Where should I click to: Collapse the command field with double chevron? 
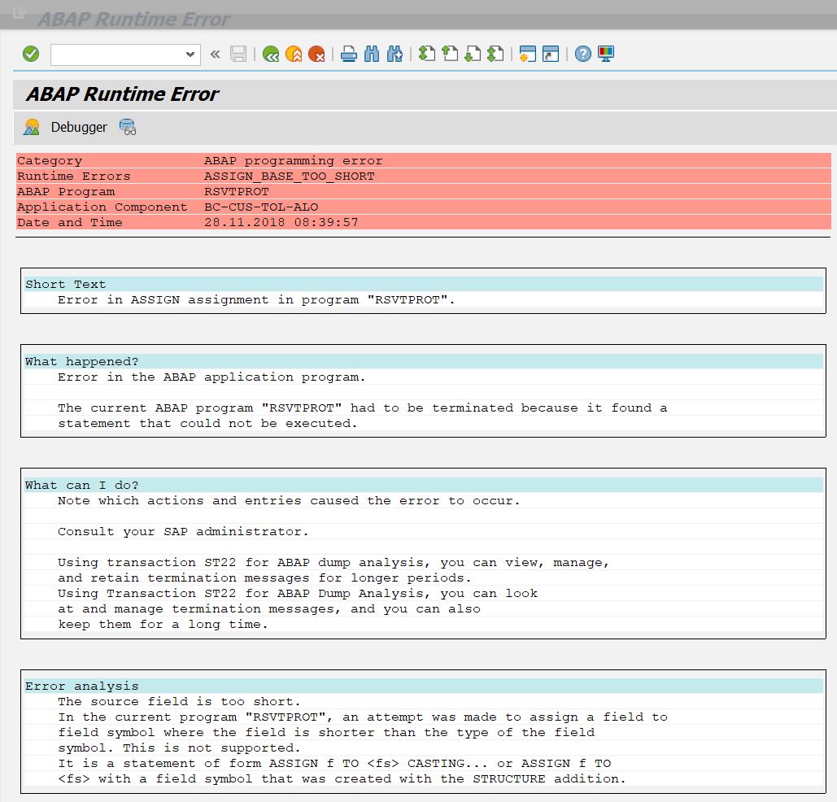pyautogui.click(x=215, y=54)
